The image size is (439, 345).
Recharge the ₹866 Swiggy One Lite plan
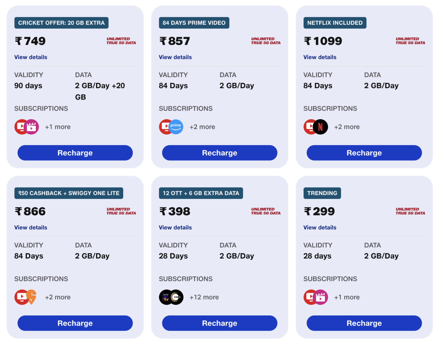pos(75,323)
